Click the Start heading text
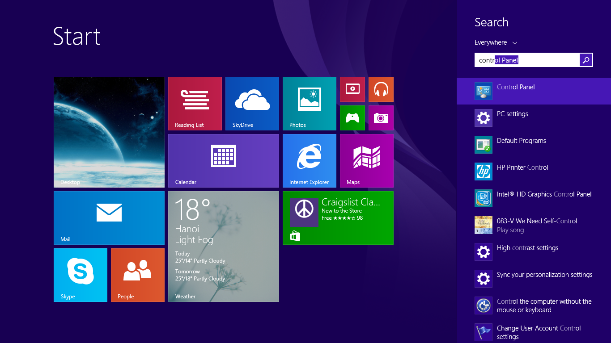The image size is (611, 343). tap(77, 36)
